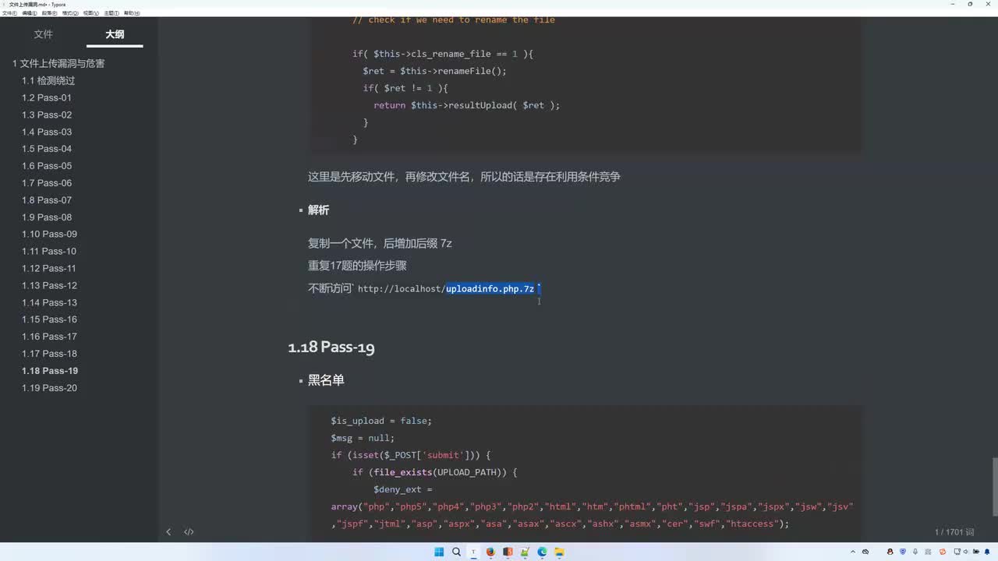Image resolution: width=998 pixels, height=561 pixels.
Task: Select outline entry 1.12 Pass-11
Action: click(49, 269)
